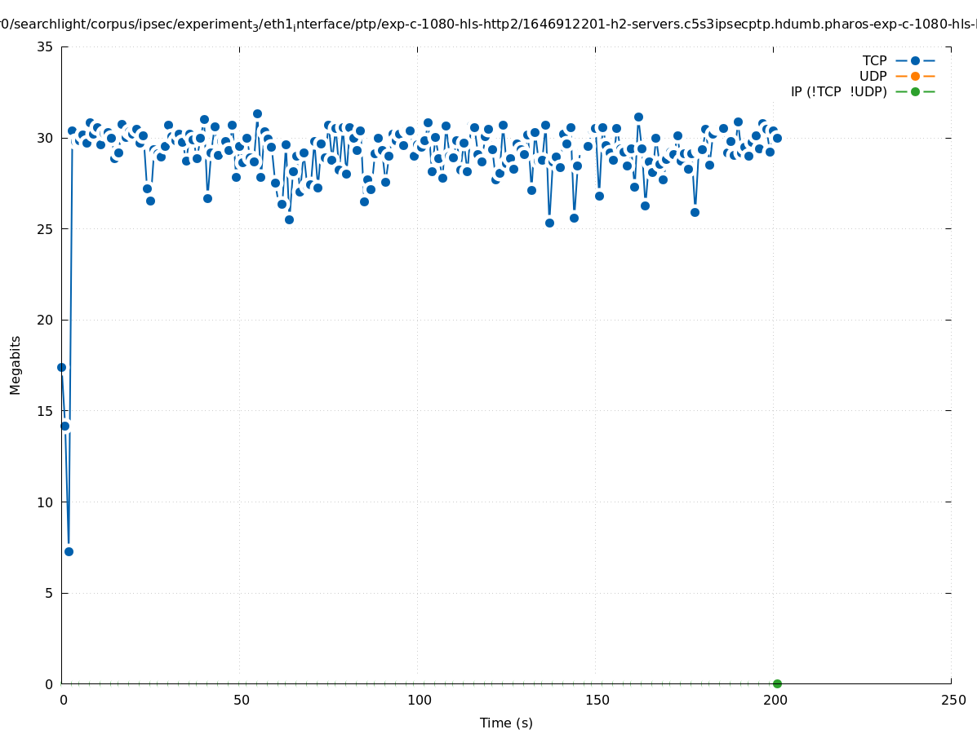Screen dimensions: 977x734
Task: Click the lowest TCP data point near 7 Megabits
Action: [x=69, y=551]
